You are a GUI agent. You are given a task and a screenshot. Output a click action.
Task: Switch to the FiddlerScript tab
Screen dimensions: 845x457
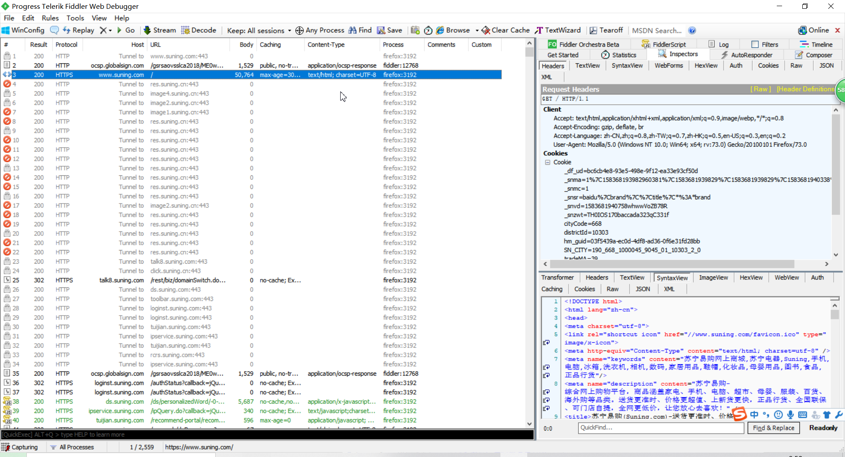(x=664, y=44)
